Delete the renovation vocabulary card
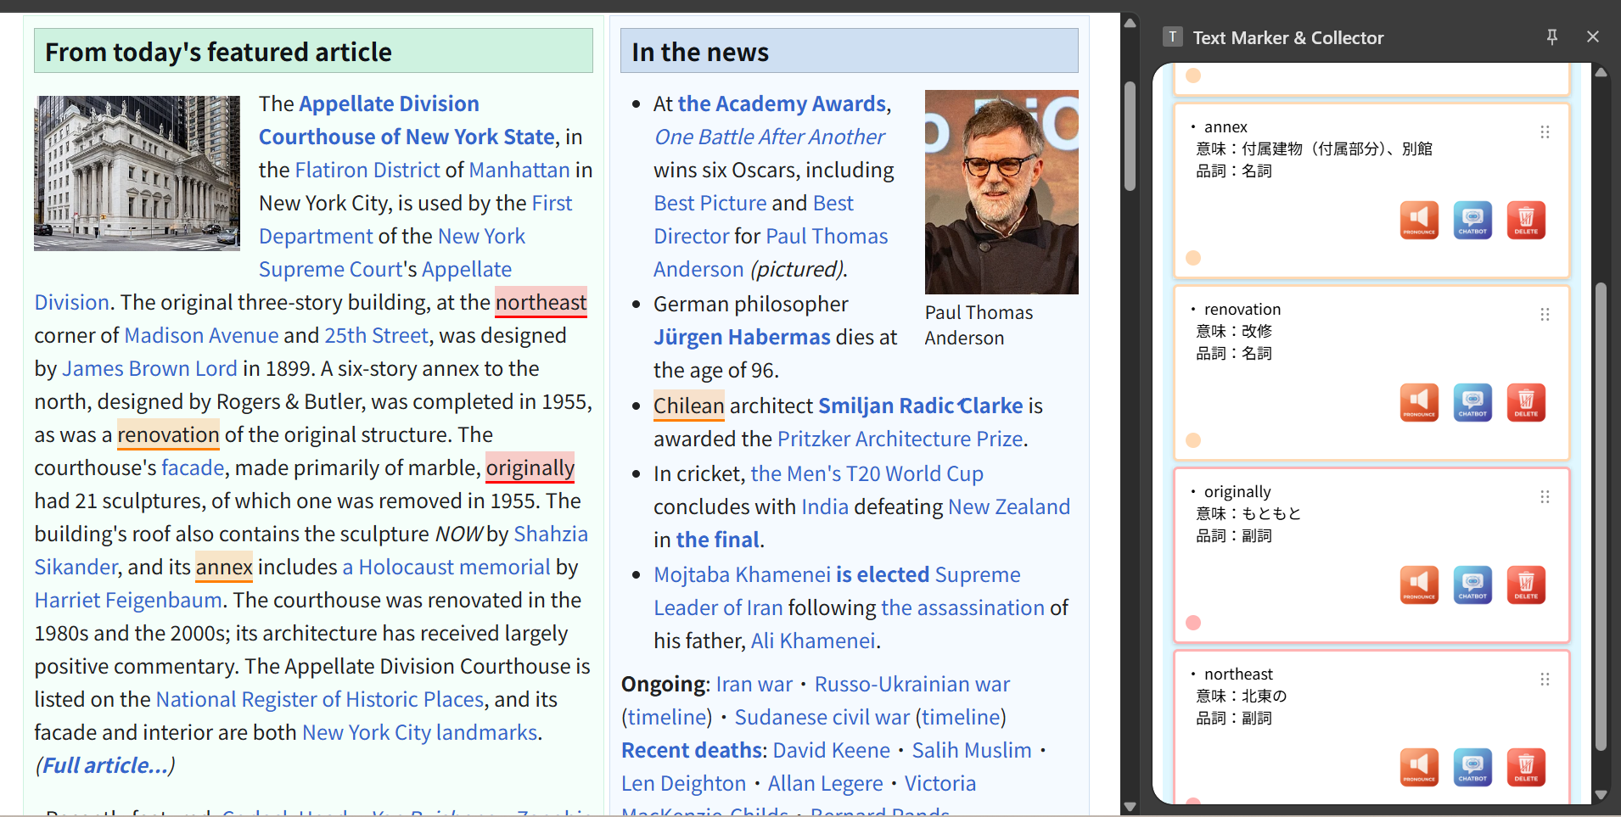The image size is (1621, 817). point(1525,403)
